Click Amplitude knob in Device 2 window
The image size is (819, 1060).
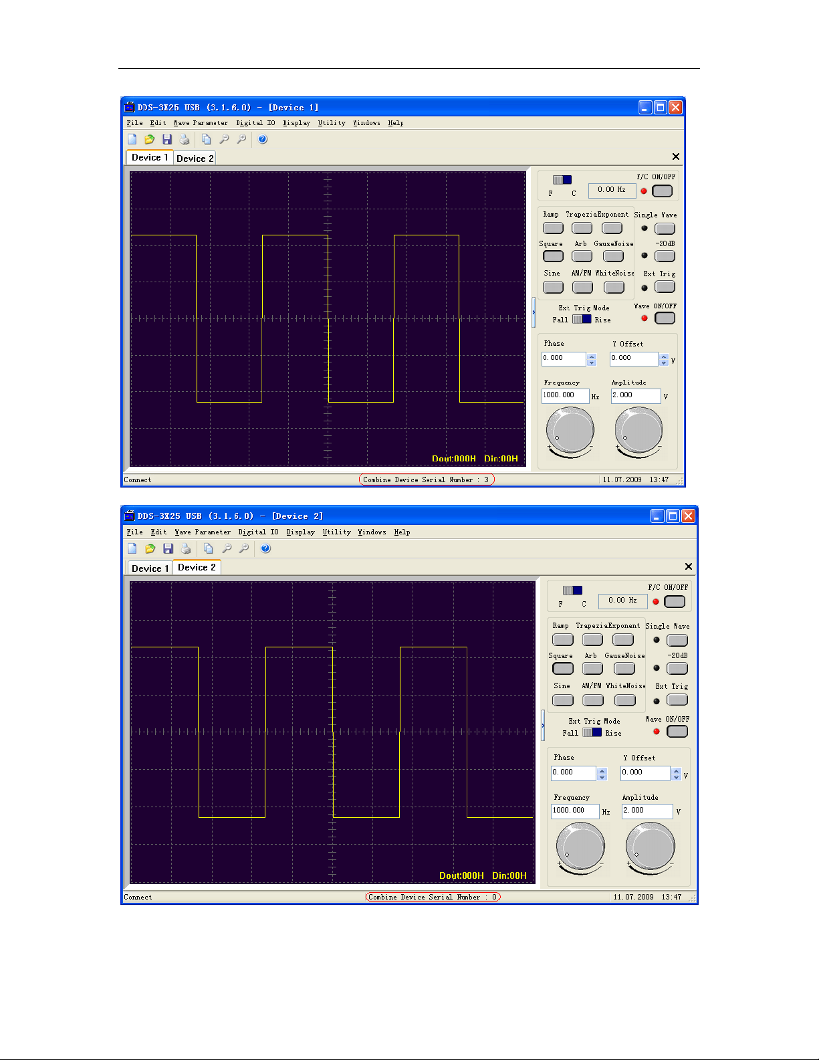coord(650,847)
